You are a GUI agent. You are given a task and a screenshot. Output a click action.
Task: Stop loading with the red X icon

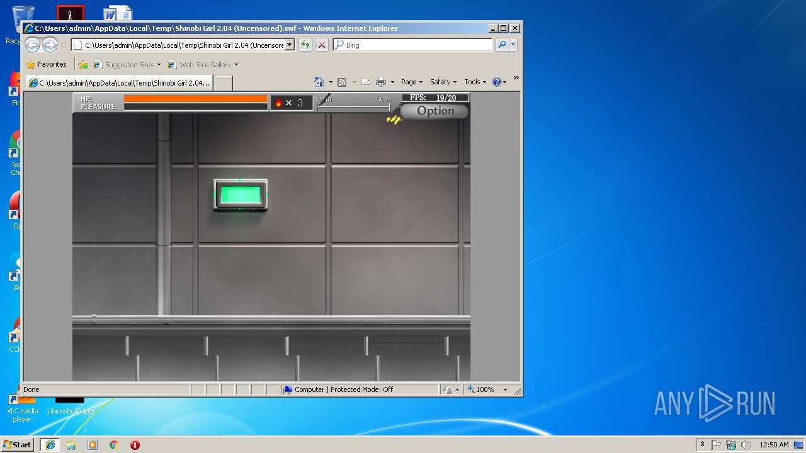point(322,45)
